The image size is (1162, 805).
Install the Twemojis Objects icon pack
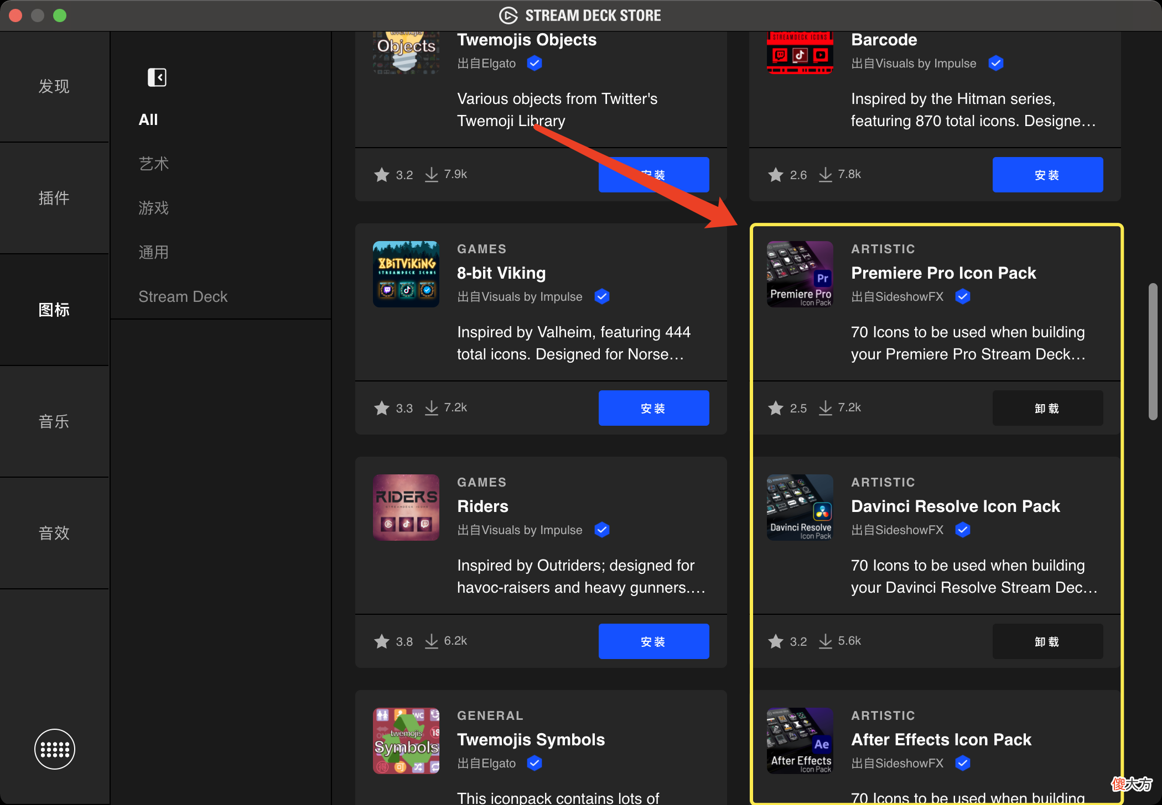(x=653, y=175)
